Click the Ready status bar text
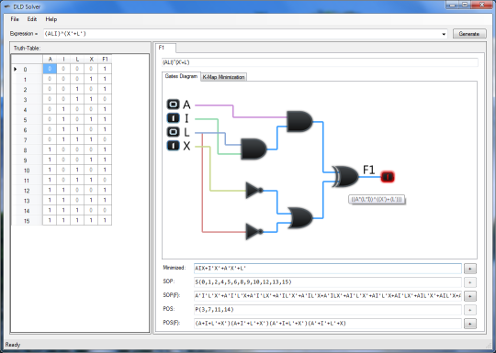496x353 pixels. pos(13,345)
